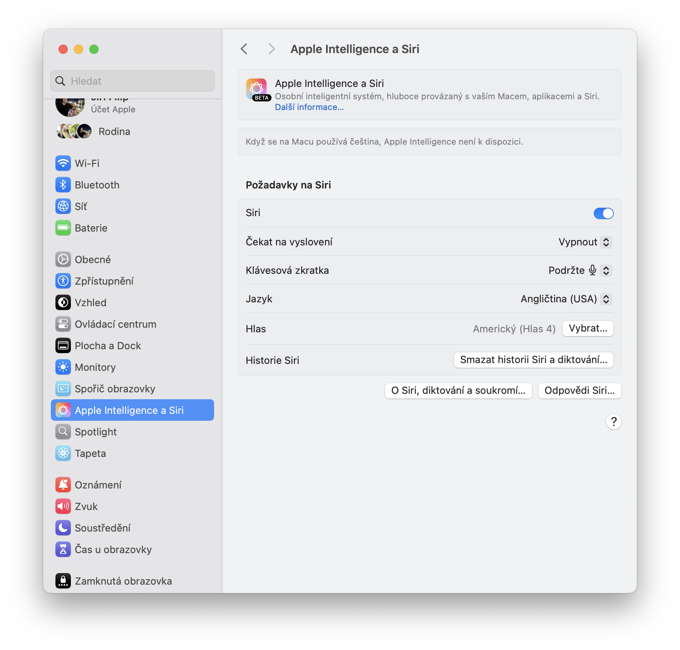Click the speaker icon for Zvuk
This screenshot has width=680, height=650.
(63, 507)
